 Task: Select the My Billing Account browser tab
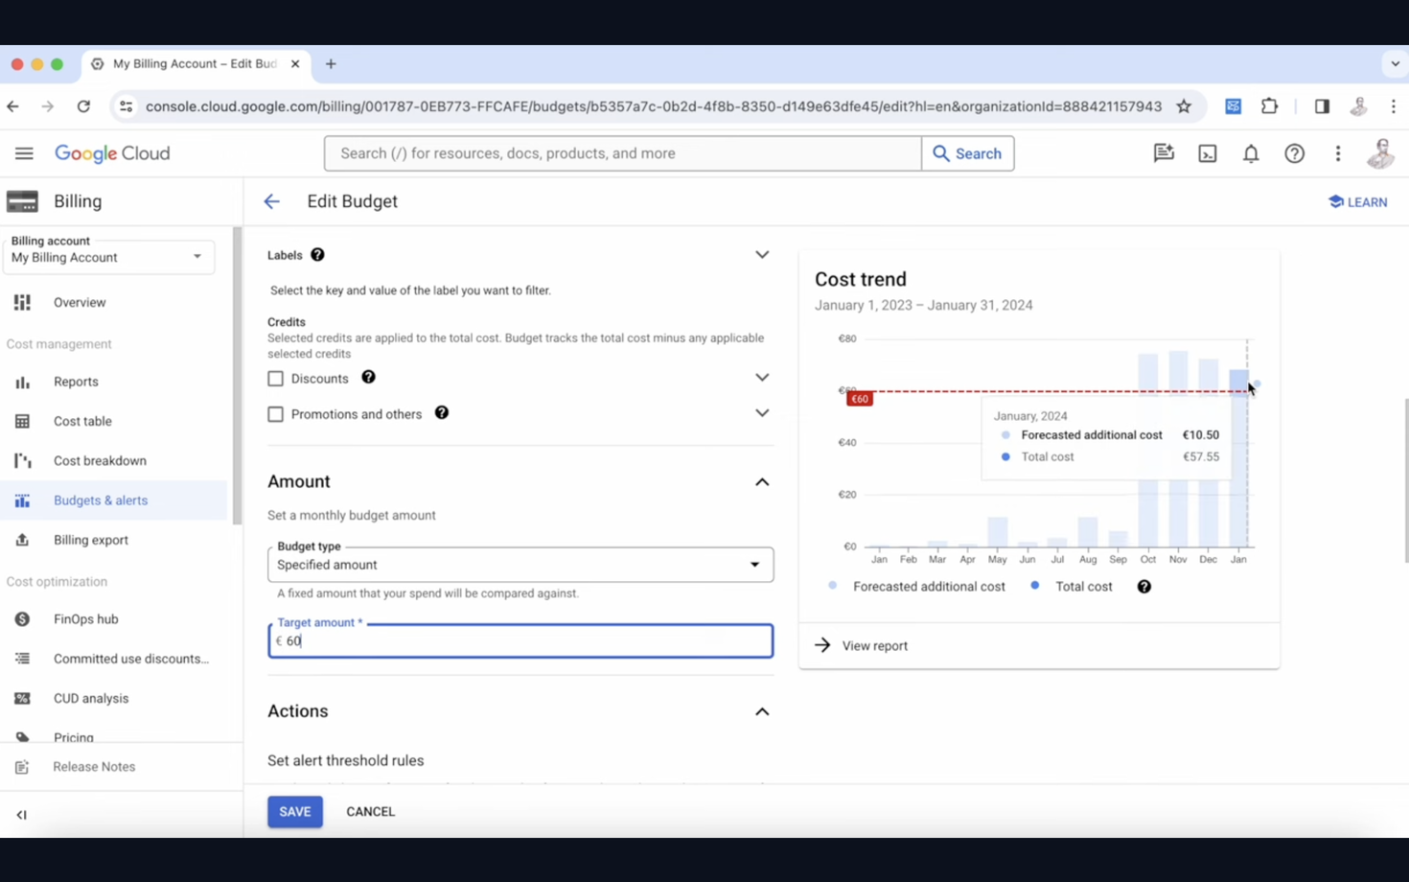coord(195,64)
